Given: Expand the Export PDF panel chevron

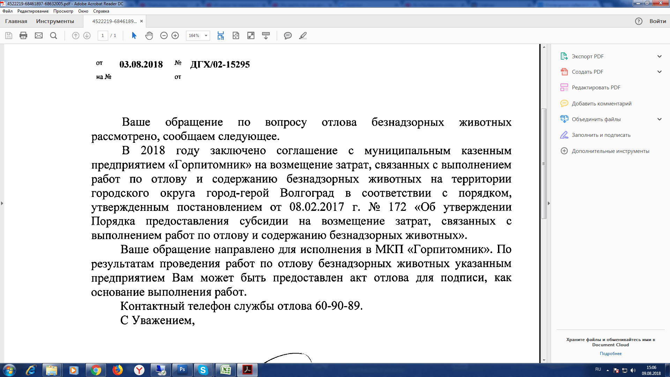Looking at the screenshot, I should point(659,56).
